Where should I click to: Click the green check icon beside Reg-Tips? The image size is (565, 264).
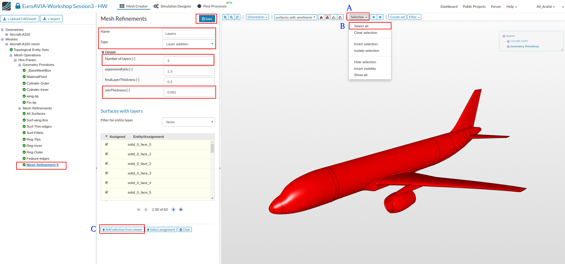(x=24, y=139)
